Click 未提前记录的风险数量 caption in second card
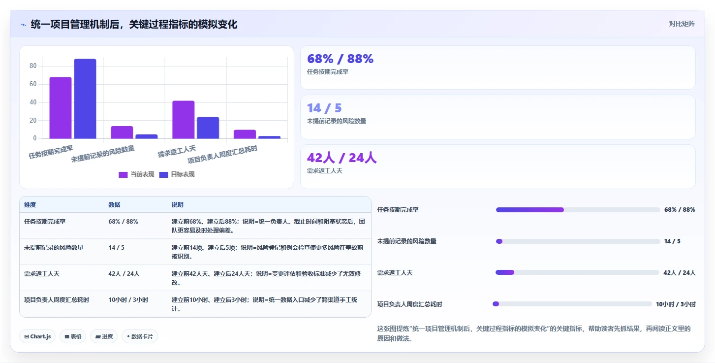715x363 pixels. 337,121
